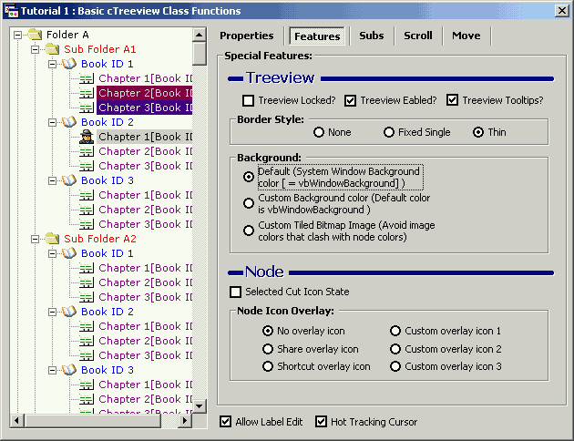The height and width of the screenshot is (441, 574).
Task: Click Chapter 2 icon under Sub Folder A2 Book ID 2
Action: click(x=87, y=341)
